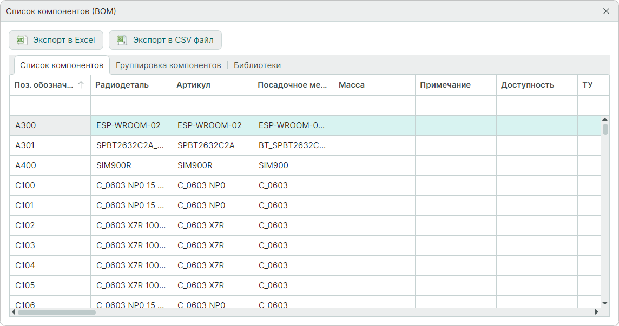This screenshot has width=619, height=326.
Task: Click horizontal scrollbar left arrow
Action: point(14,312)
